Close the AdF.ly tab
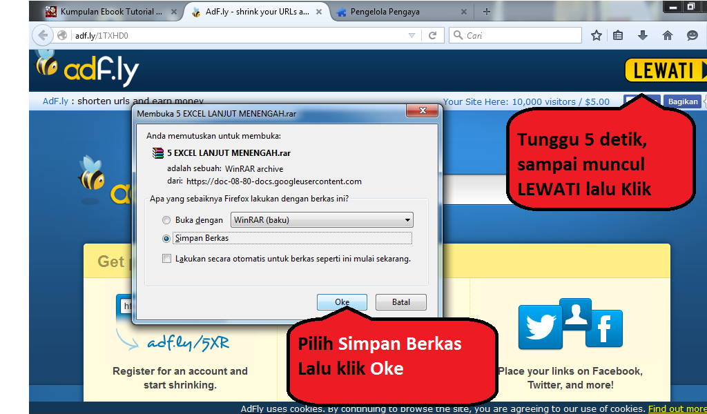 [x=319, y=12]
